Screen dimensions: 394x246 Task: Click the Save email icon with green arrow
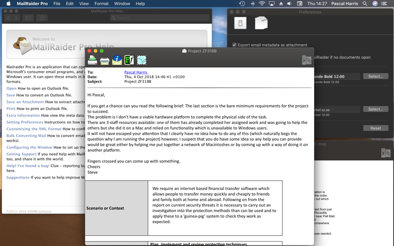(x=93, y=60)
